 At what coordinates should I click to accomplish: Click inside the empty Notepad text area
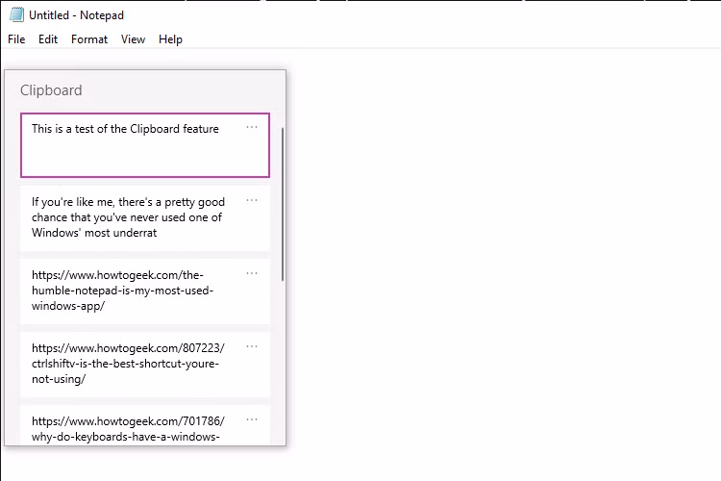pyautogui.click(x=500, y=269)
